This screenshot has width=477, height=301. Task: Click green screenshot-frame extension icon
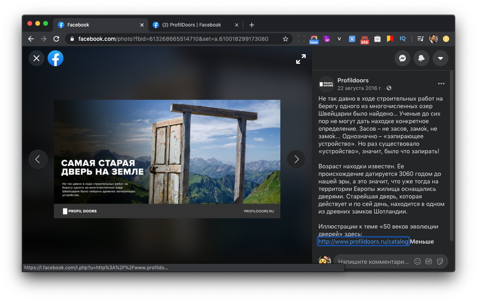click(301, 39)
